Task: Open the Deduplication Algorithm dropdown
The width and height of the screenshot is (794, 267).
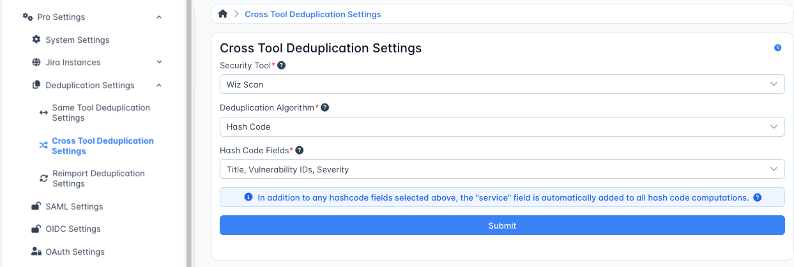Action: coord(501,126)
